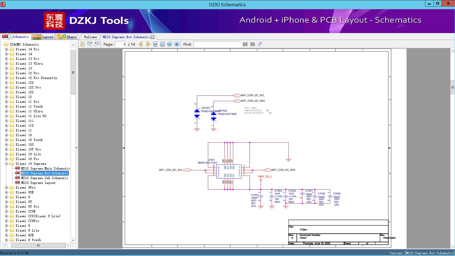Viewport: 455px width, 256px height.
Task: Click the rotate-right page icon
Action: tap(97, 44)
